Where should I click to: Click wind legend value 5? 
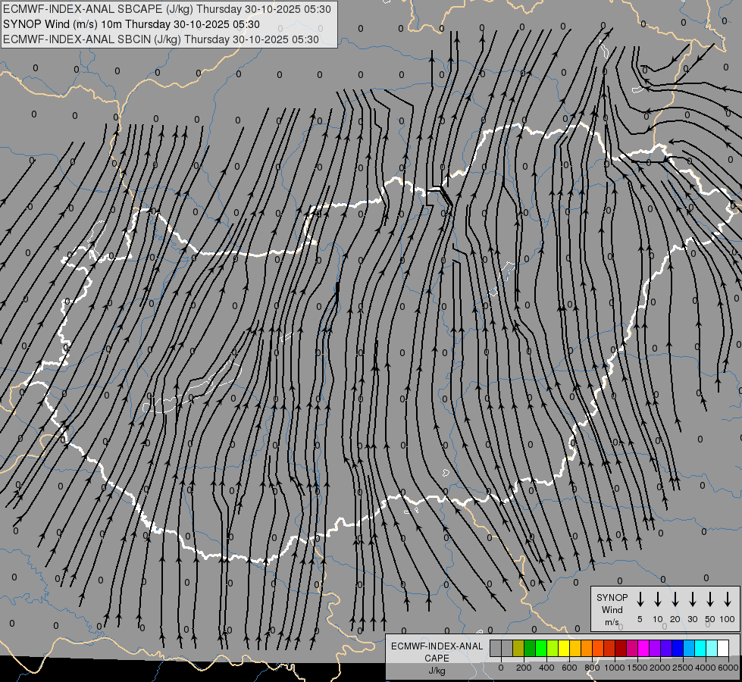(640, 619)
